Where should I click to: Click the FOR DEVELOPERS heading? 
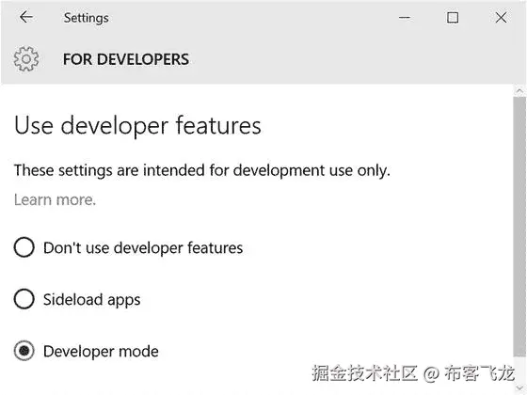click(126, 59)
